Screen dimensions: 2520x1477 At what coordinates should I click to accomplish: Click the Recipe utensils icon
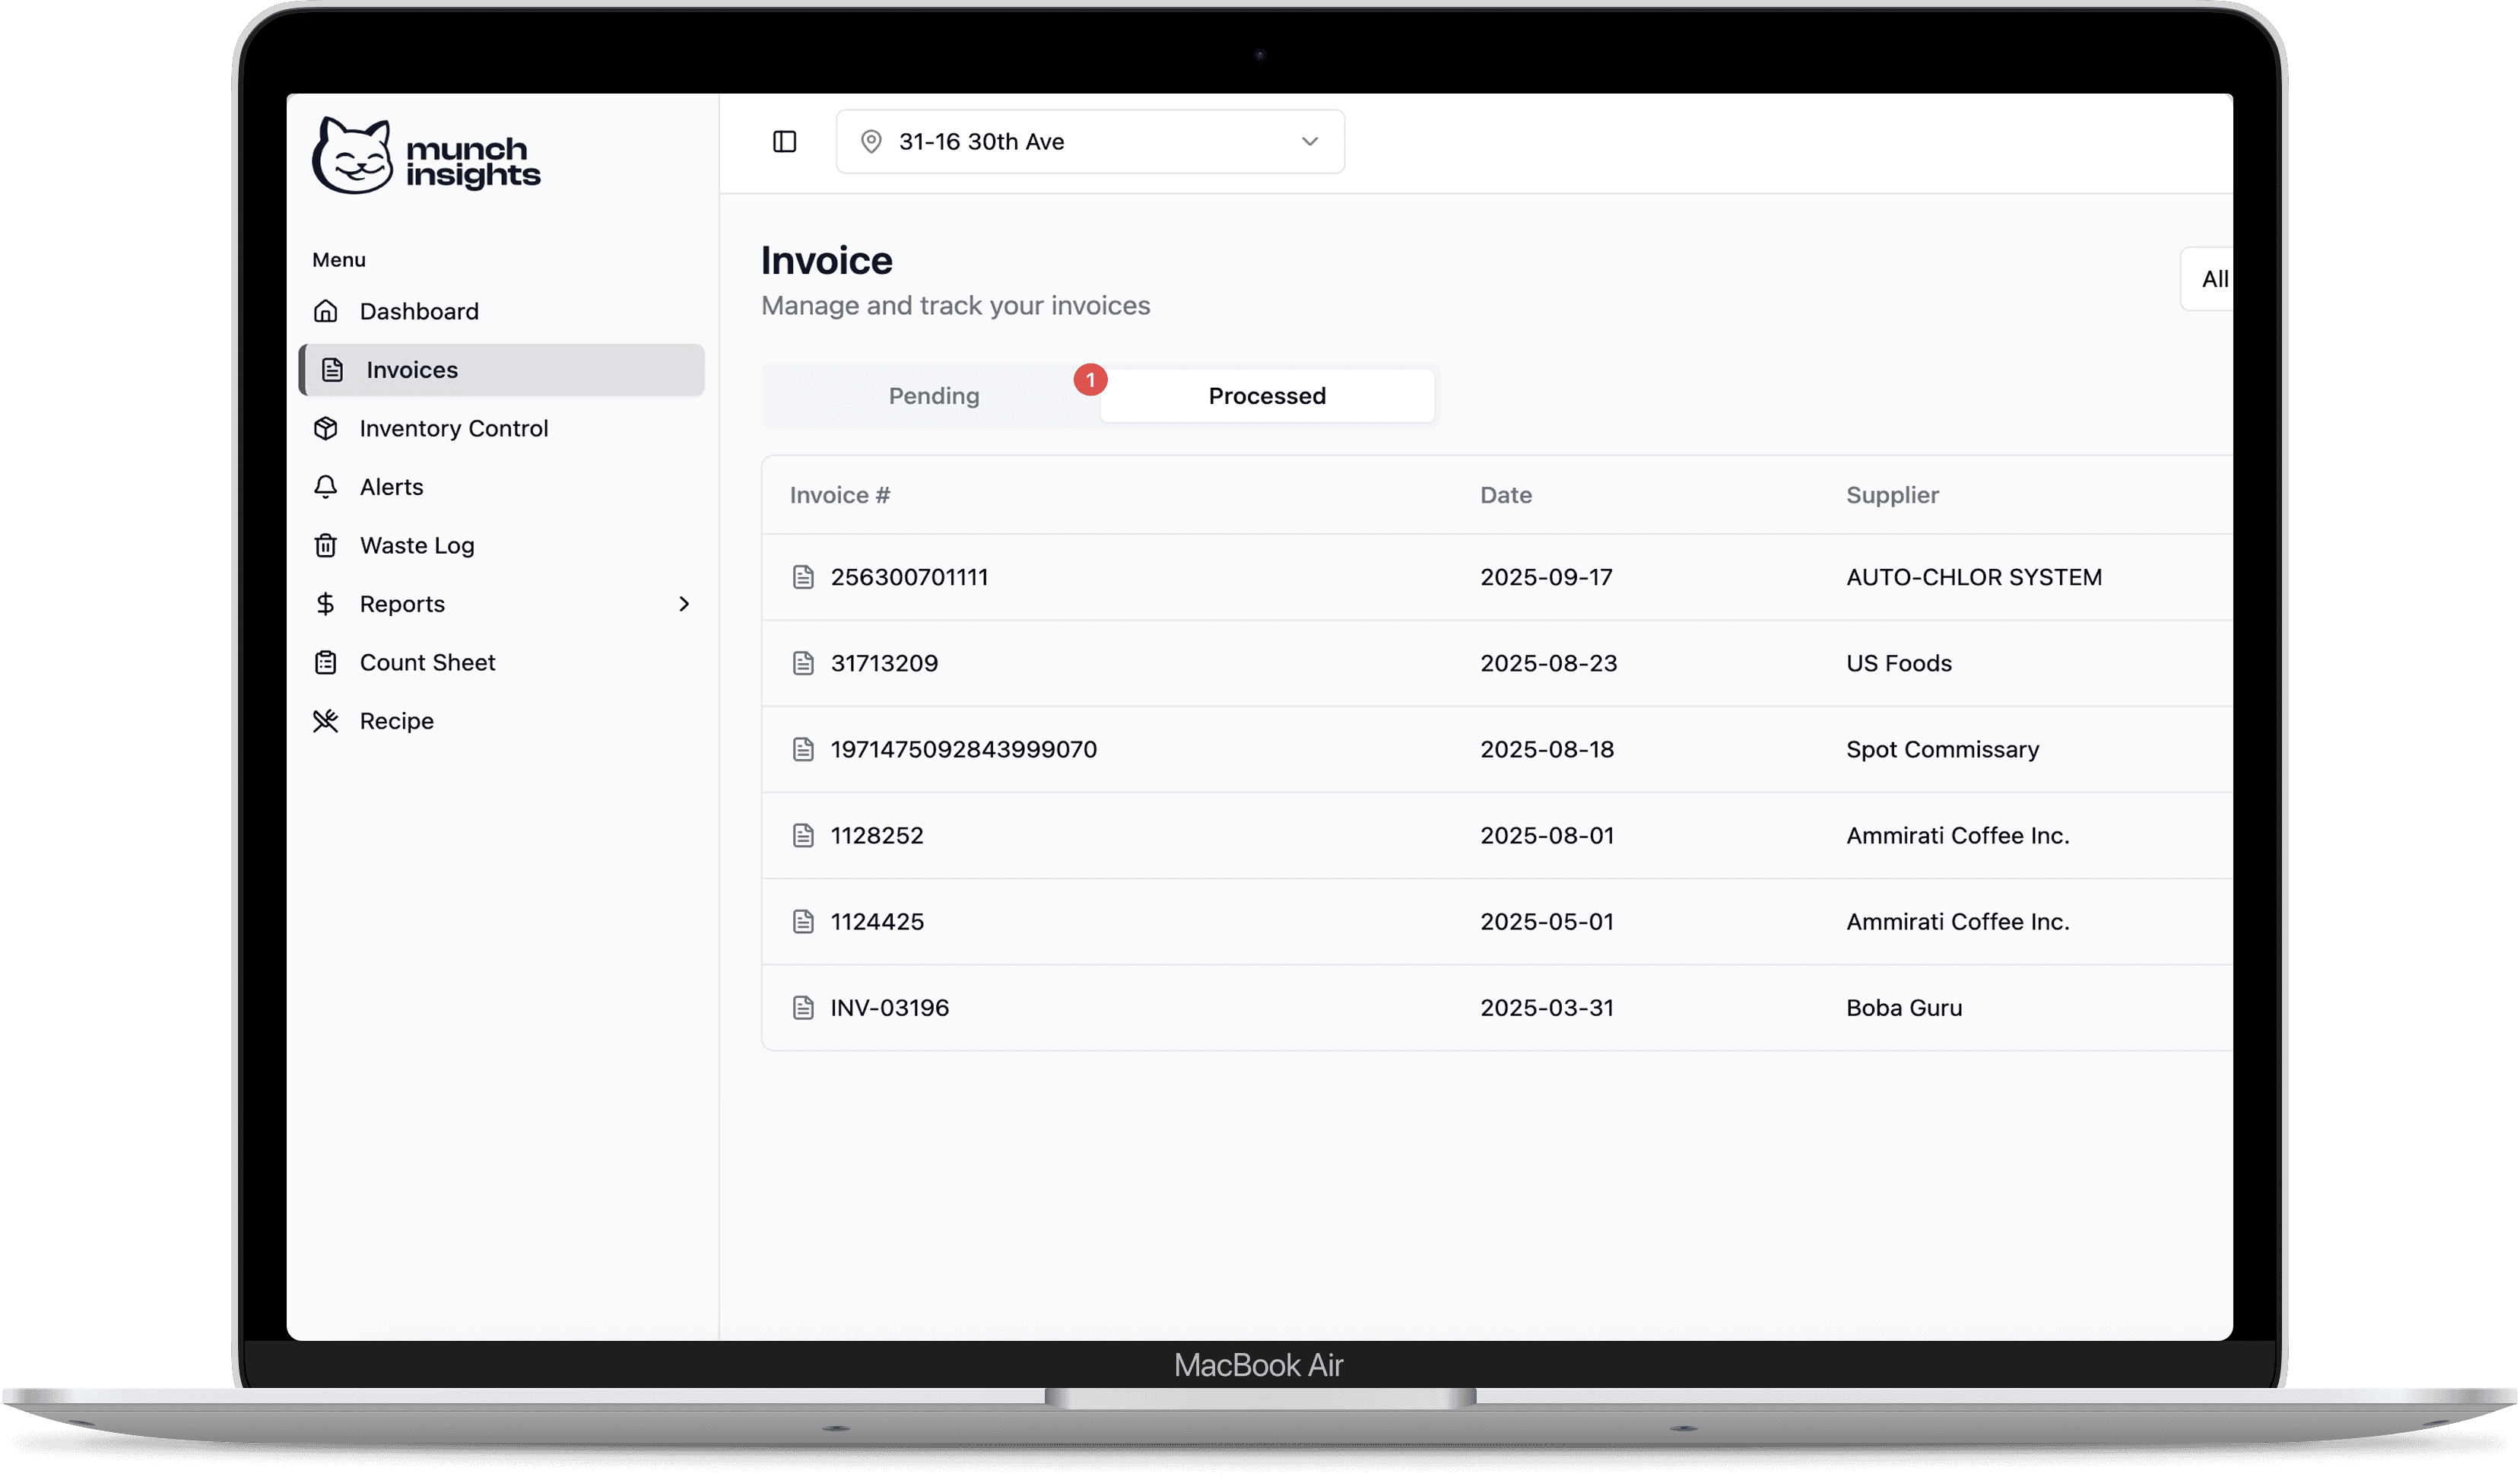pyautogui.click(x=326, y=721)
